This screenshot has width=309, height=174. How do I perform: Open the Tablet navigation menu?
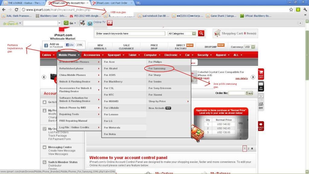coord(134,55)
